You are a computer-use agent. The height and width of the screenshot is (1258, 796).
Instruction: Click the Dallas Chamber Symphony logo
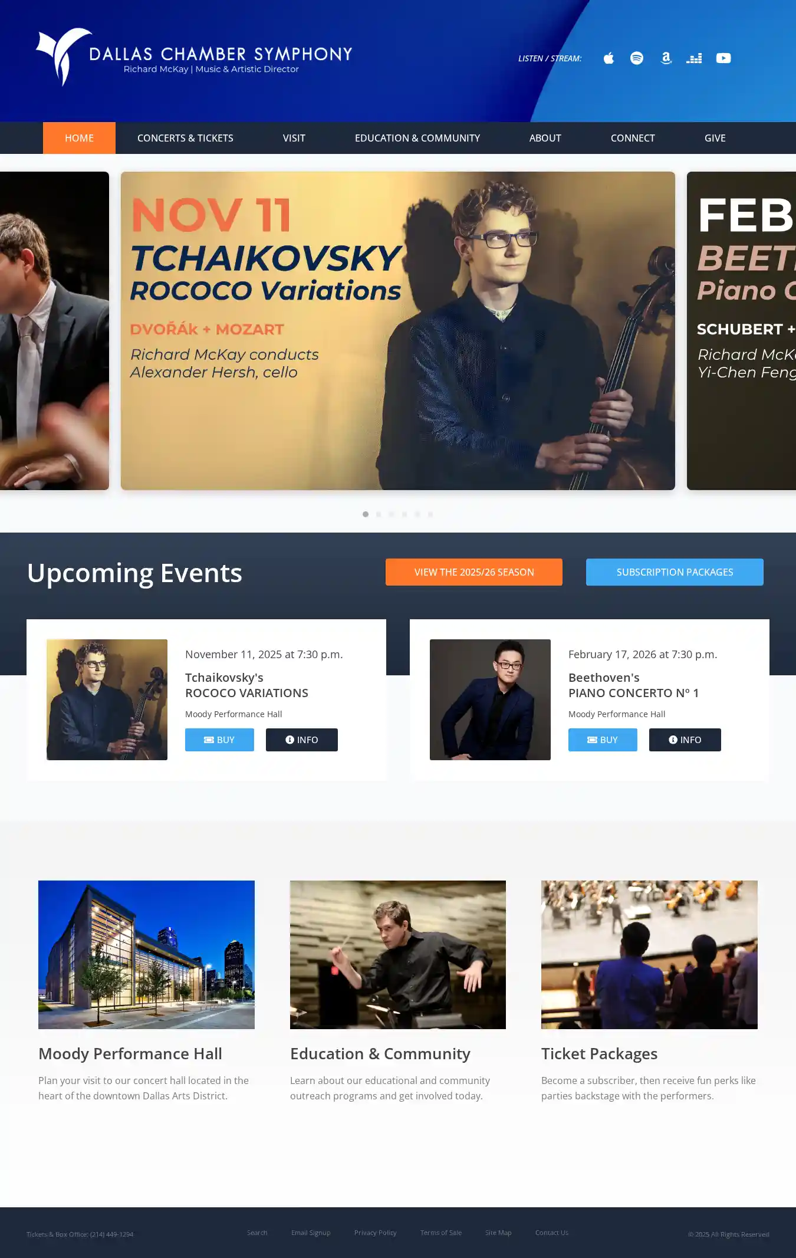[x=194, y=57]
